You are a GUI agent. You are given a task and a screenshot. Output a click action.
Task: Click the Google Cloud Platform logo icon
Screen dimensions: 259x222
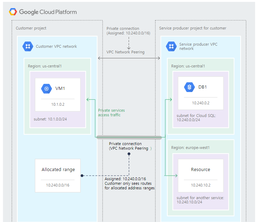click(x=13, y=12)
